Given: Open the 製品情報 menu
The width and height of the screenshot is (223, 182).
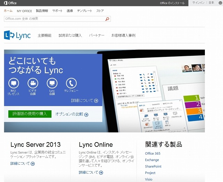Looking at the screenshot, I should pyautogui.click(x=42, y=11).
